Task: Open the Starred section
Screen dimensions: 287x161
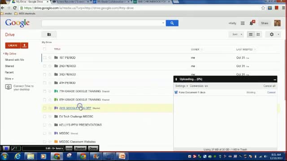Action: point(9,66)
